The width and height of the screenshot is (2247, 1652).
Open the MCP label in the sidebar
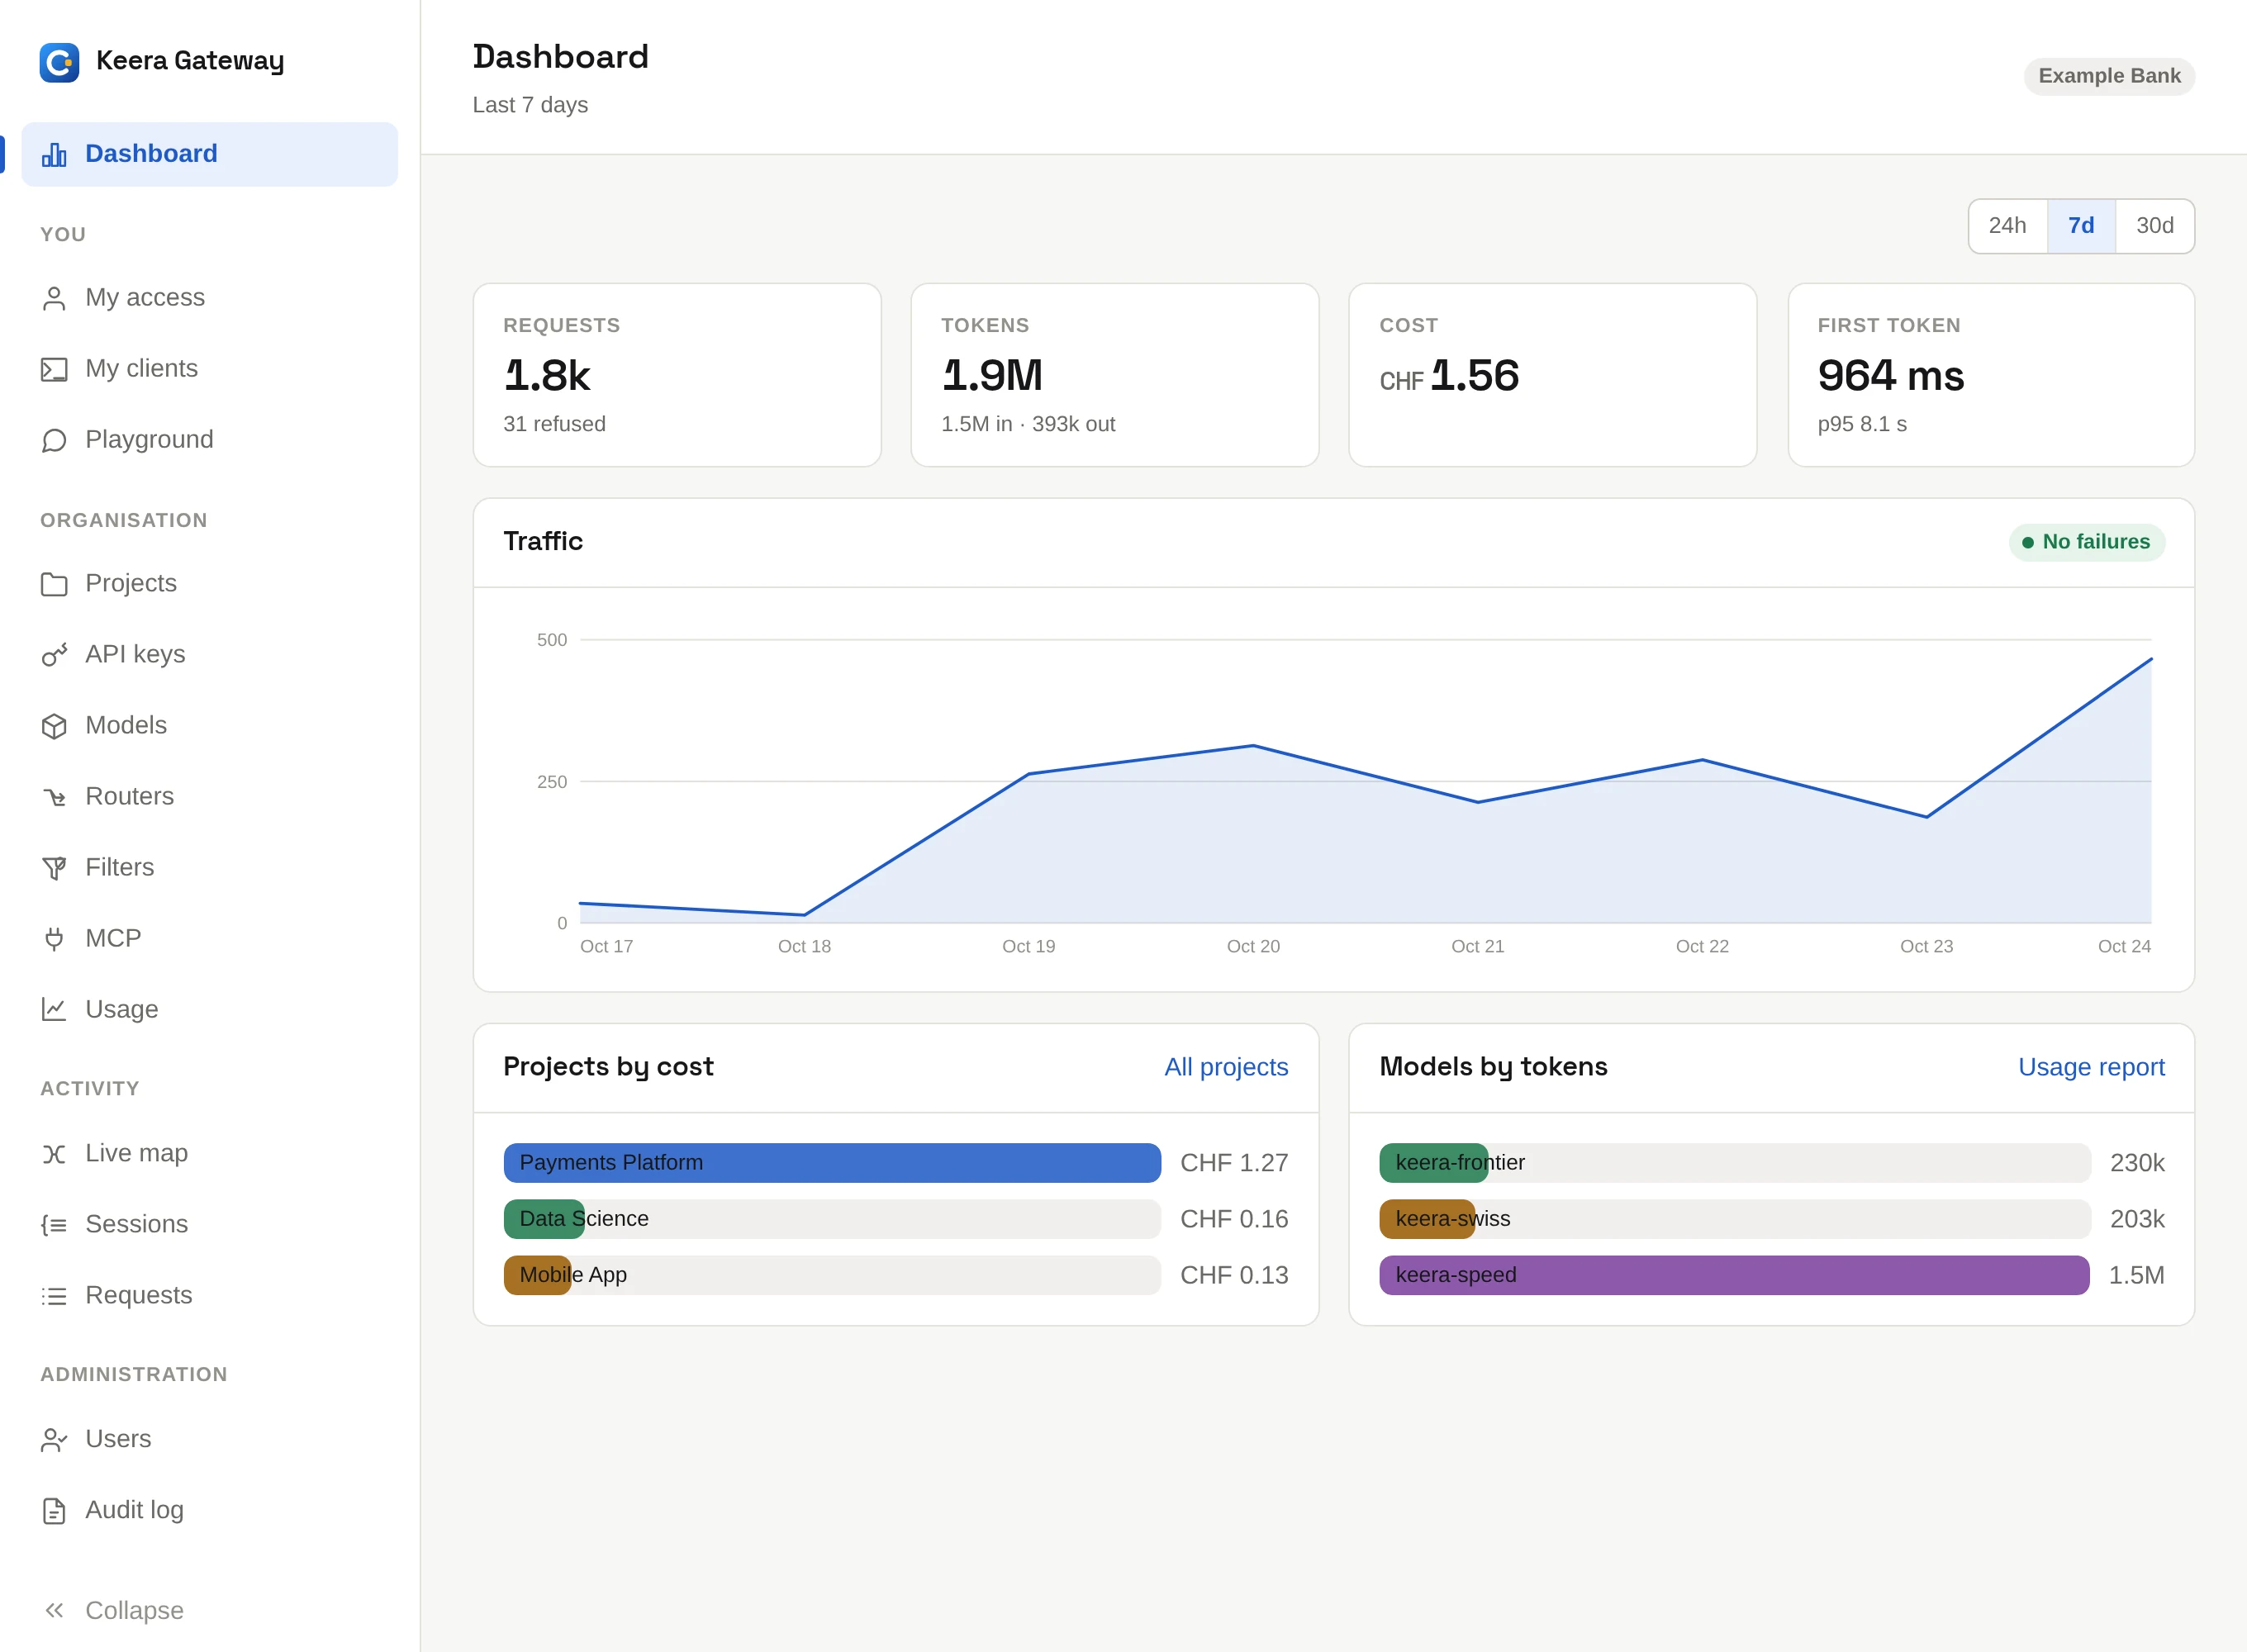click(x=113, y=938)
